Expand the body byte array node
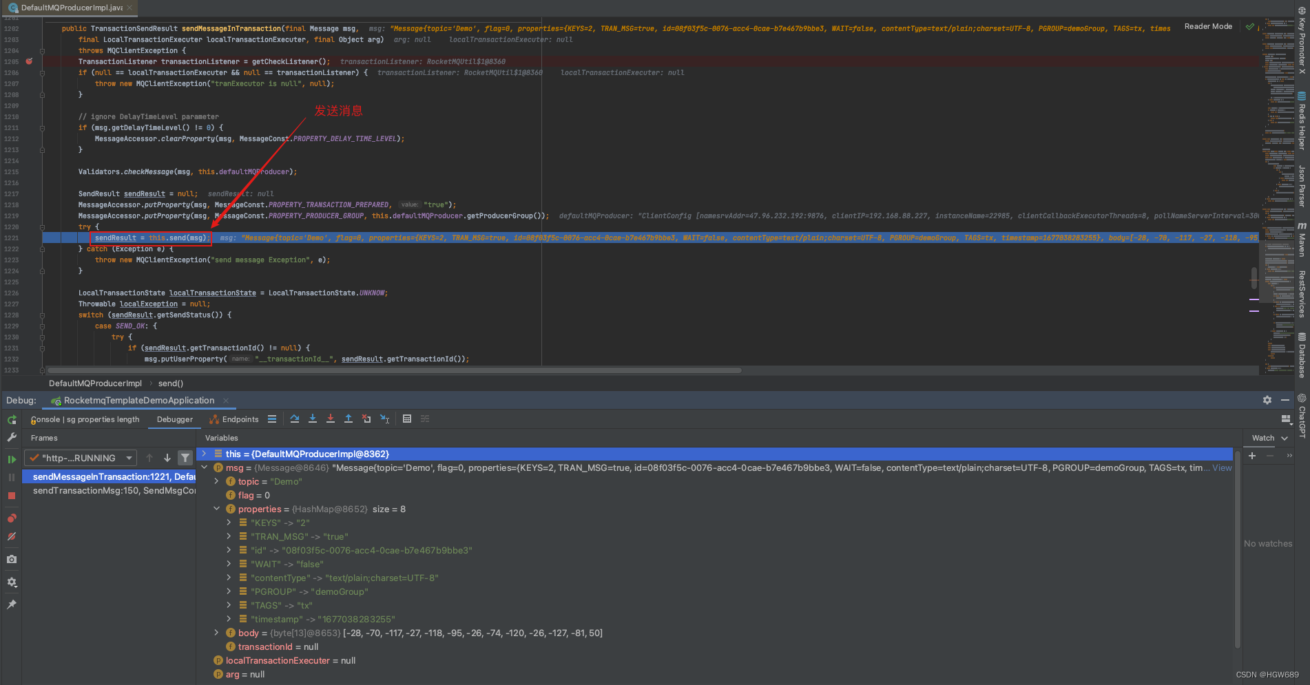Image resolution: width=1310 pixels, height=685 pixels. tap(217, 633)
